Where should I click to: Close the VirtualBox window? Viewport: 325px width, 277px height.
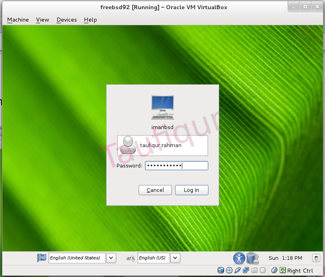tap(317, 7)
